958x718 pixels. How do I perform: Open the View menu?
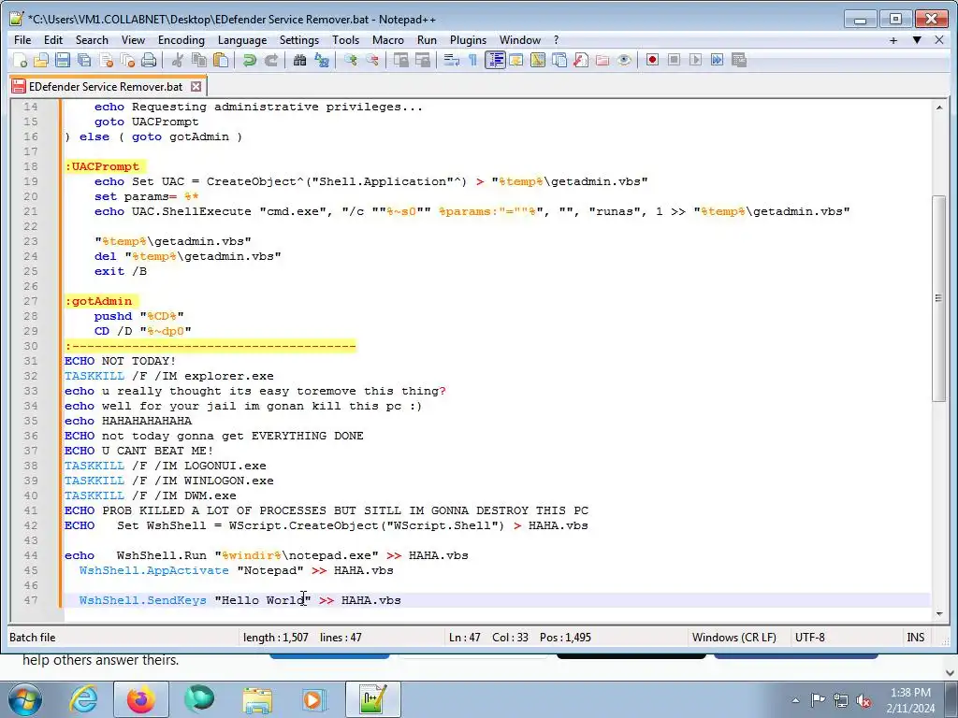[133, 39]
